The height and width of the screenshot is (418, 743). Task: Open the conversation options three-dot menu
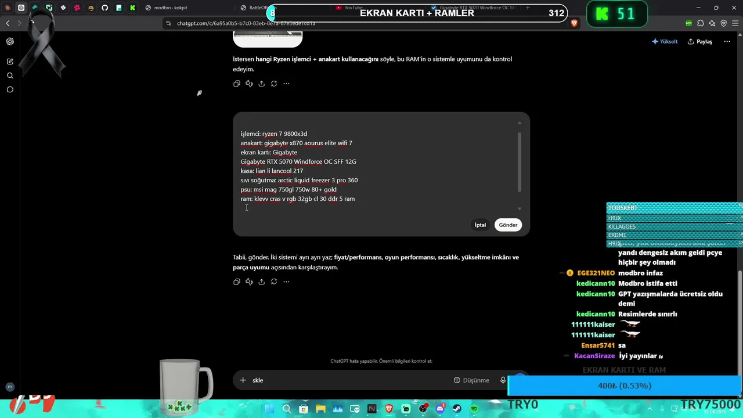click(727, 42)
